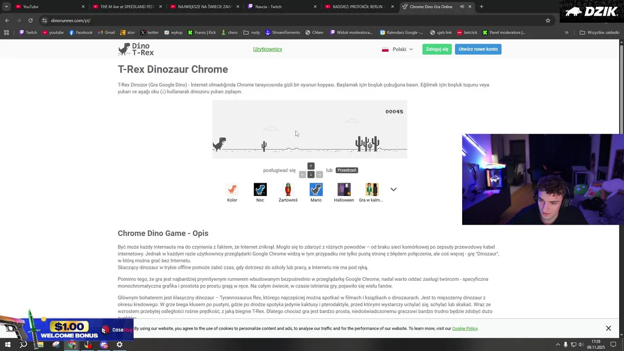This screenshot has width=624, height=351.
Task: Open the Polski language dropdown
Action: (397, 49)
